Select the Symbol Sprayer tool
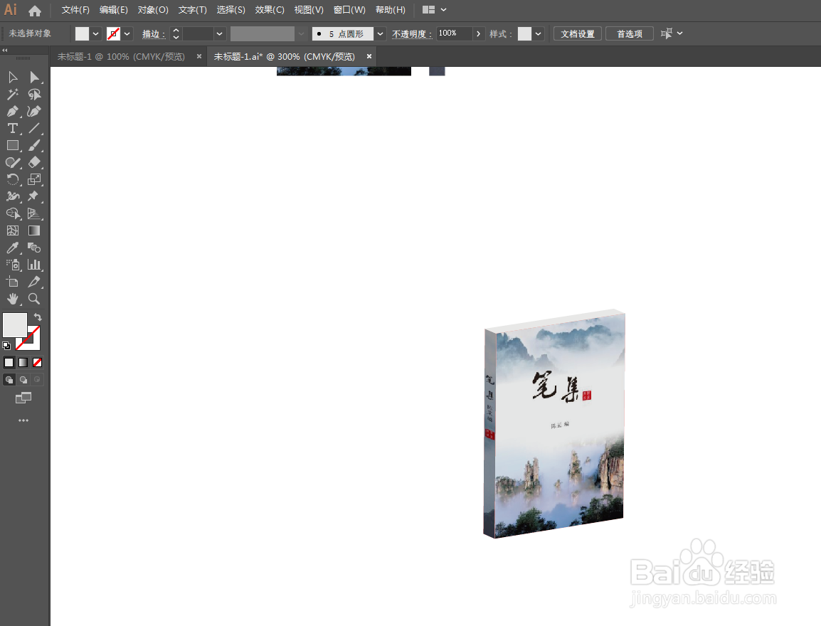The height and width of the screenshot is (626, 821). click(x=13, y=265)
